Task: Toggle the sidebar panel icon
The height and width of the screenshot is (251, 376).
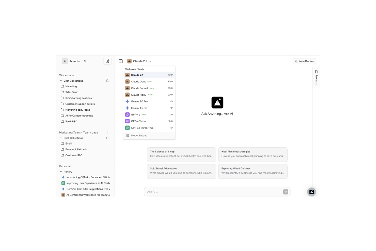Action: (x=121, y=61)
